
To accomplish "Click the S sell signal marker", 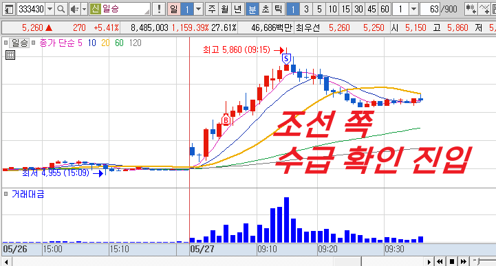I will click(286, 58).
